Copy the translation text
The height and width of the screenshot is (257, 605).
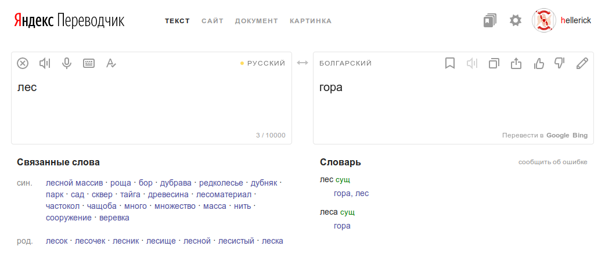pos(494,63)
